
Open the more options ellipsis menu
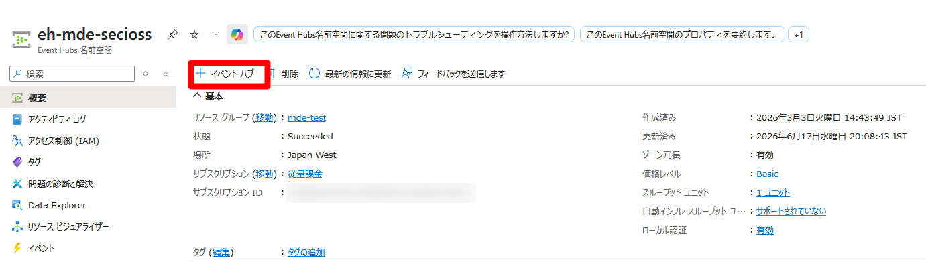(x=215, y=34)
